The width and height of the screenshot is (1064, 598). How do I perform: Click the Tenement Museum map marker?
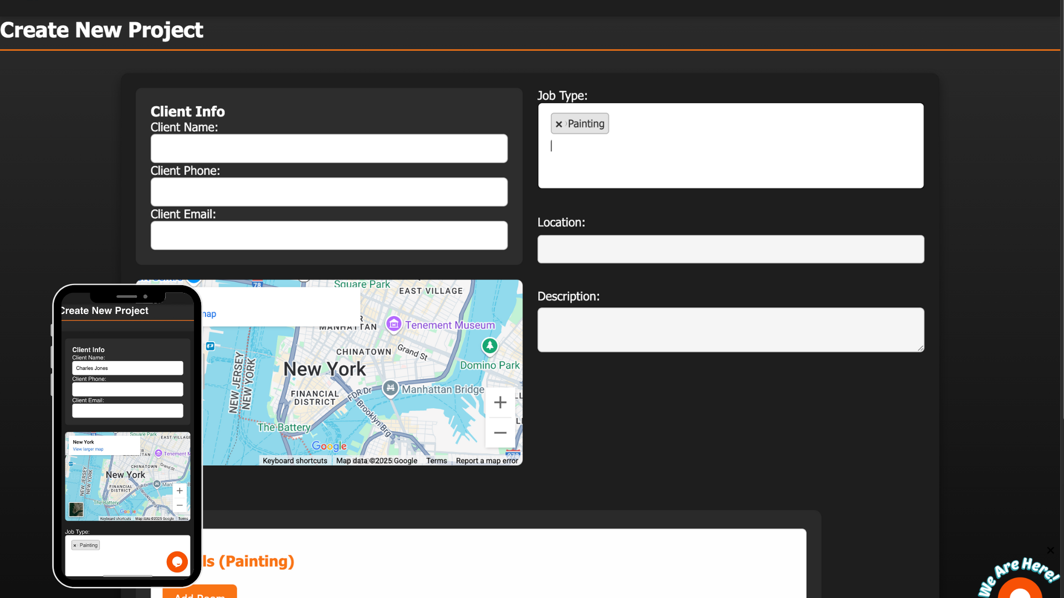coord(393,324)
